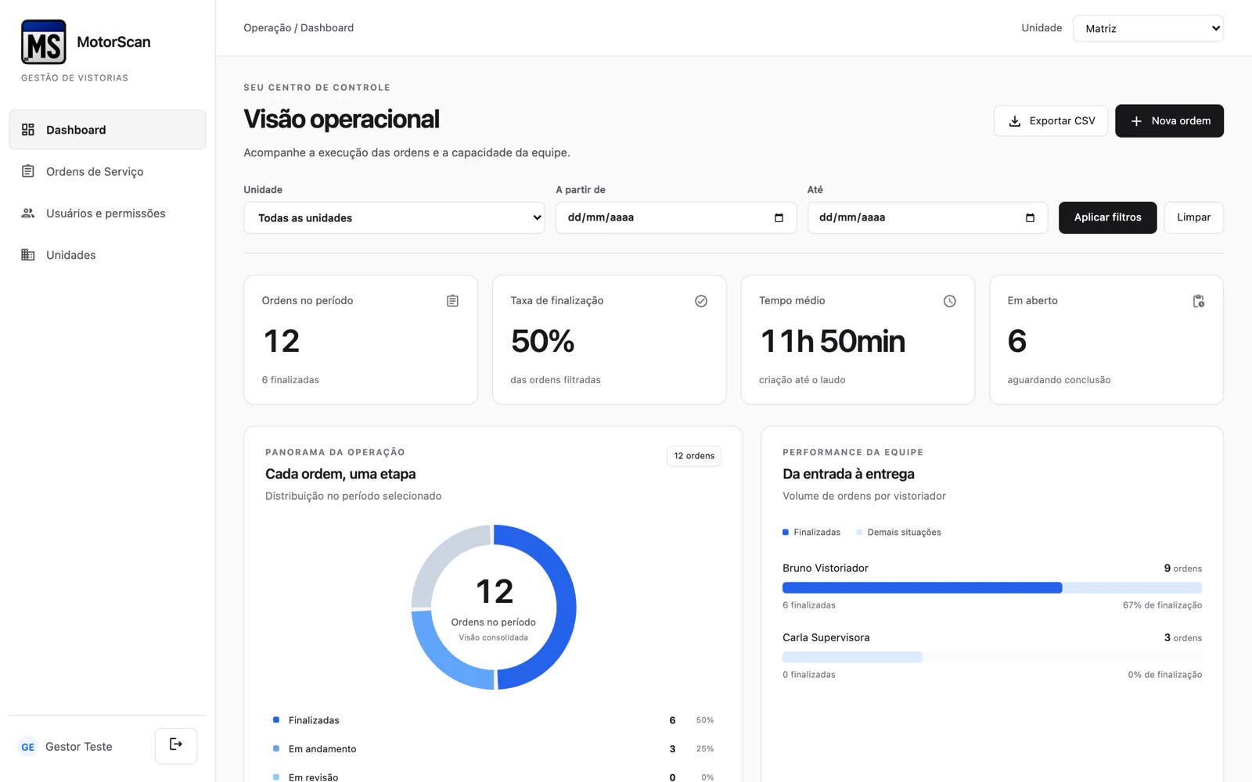Click the Taxa de finalização check icon
The width and height of the screenshot is (1252, 782).
(x=701, y=301)
